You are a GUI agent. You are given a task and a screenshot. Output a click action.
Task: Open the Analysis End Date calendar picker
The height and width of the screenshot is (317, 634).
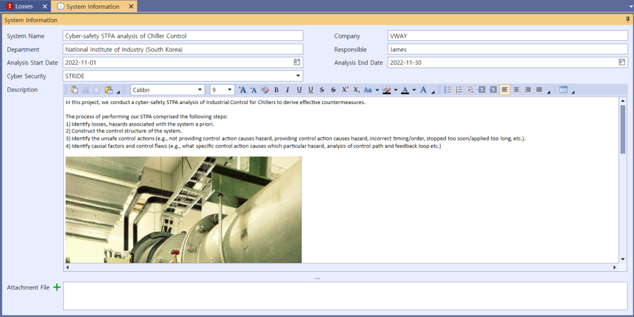pos(622,63)
